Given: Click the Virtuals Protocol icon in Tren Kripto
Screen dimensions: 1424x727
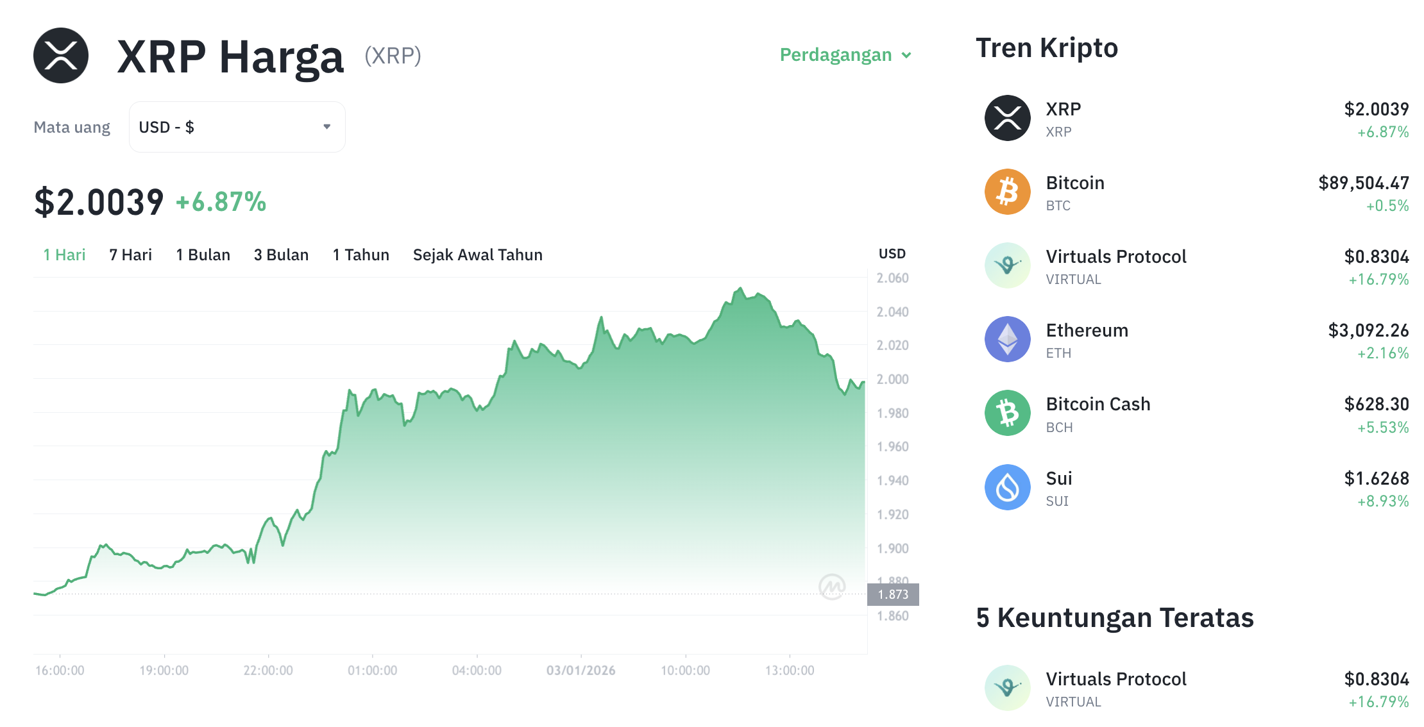Looking at the screenshot, I should 1007,265.
